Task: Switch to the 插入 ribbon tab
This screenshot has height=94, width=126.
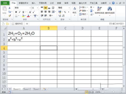Action: 34,3
